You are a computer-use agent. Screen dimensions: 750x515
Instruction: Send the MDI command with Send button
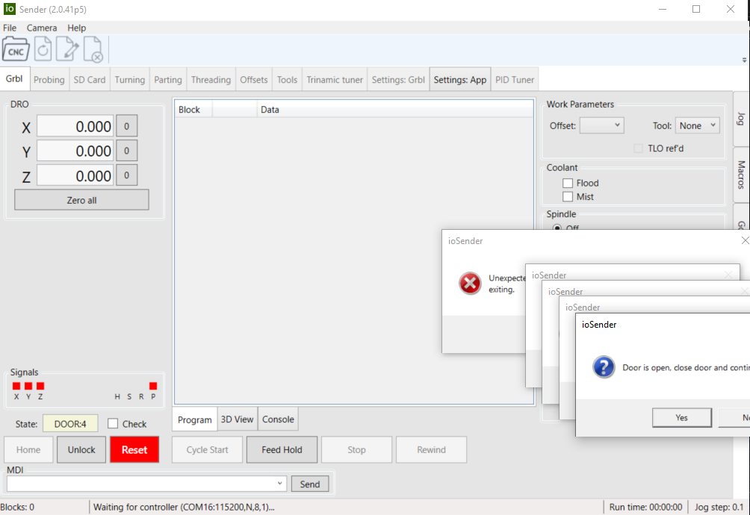click(x=310, y=484)
